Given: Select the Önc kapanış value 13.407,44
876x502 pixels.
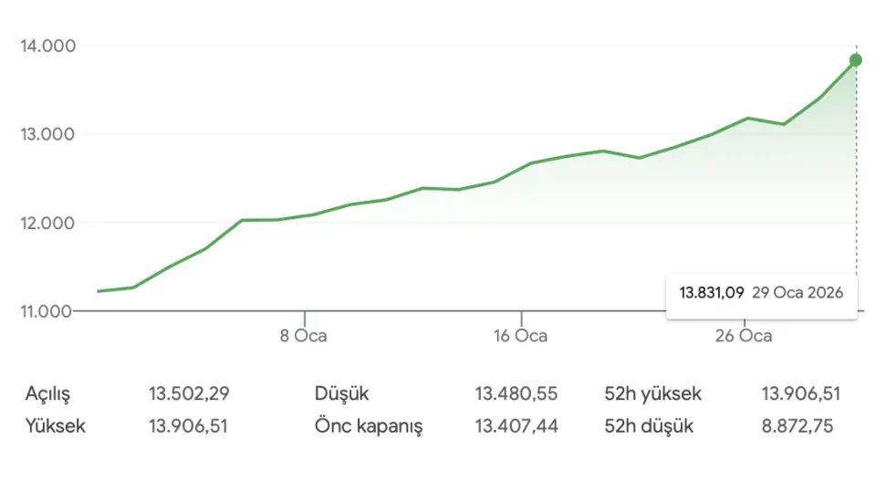Looking at the screenshot, I should click(516, 425).
